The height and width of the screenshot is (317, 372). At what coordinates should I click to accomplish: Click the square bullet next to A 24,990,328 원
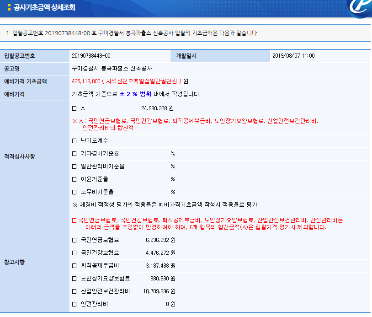point(74,108)
